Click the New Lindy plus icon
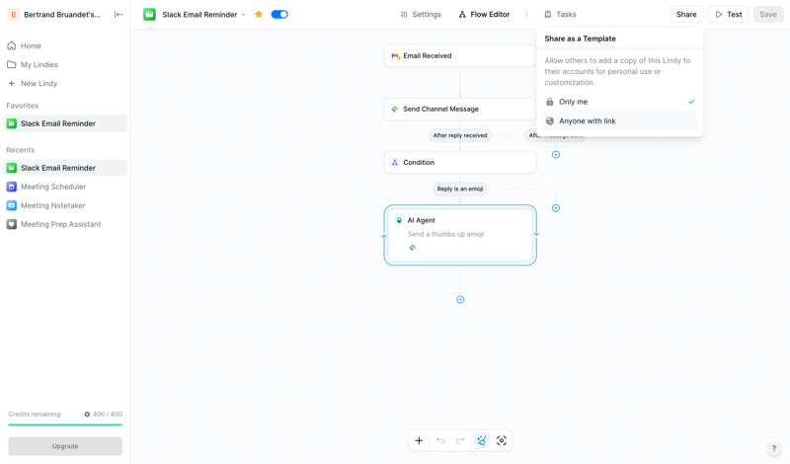Screen dimensions: 790x464 12,83
